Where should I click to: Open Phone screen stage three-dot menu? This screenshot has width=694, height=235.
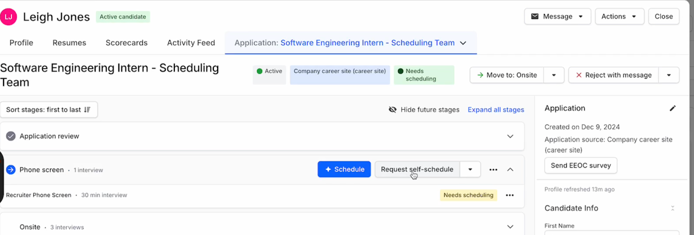tap(493, 170)
